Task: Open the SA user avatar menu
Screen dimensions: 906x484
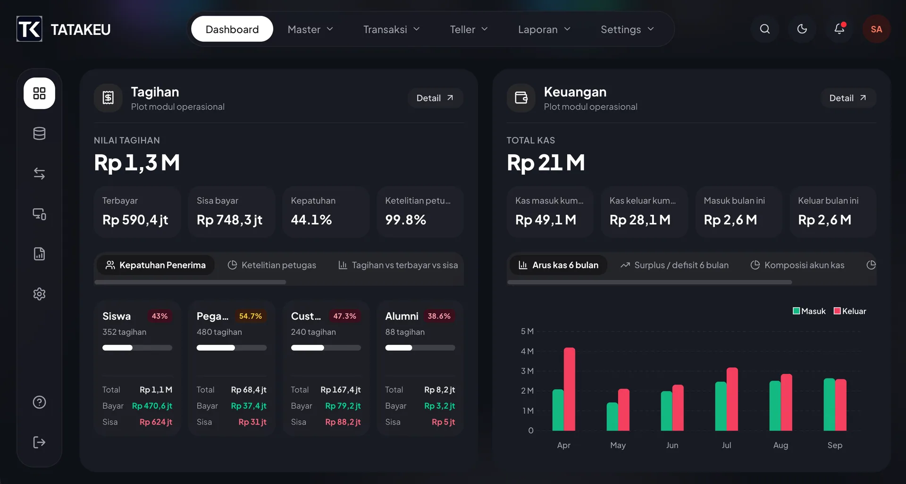Action: pos(877,29)
